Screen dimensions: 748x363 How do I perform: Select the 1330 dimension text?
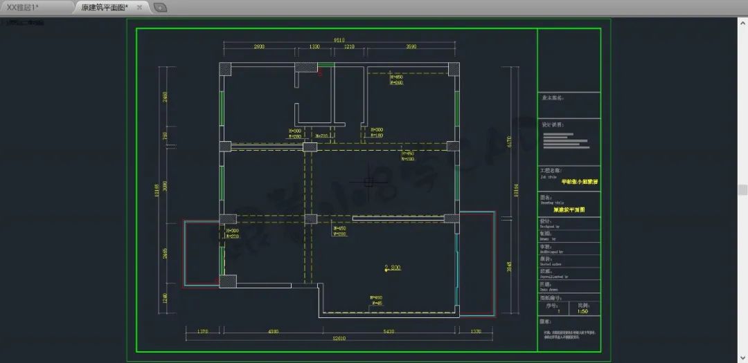point(315,47)
